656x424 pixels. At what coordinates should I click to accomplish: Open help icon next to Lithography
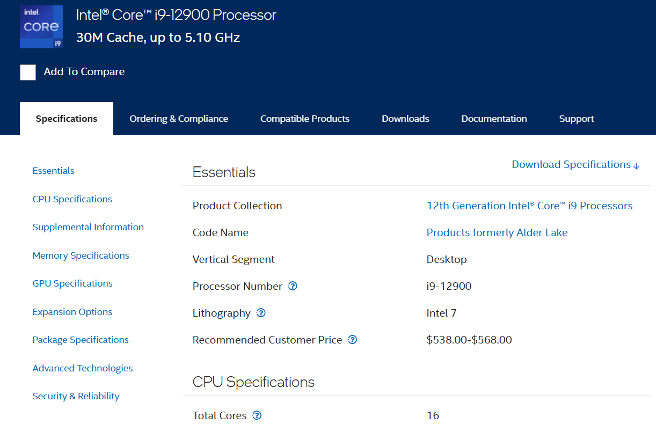pos(261,313)
